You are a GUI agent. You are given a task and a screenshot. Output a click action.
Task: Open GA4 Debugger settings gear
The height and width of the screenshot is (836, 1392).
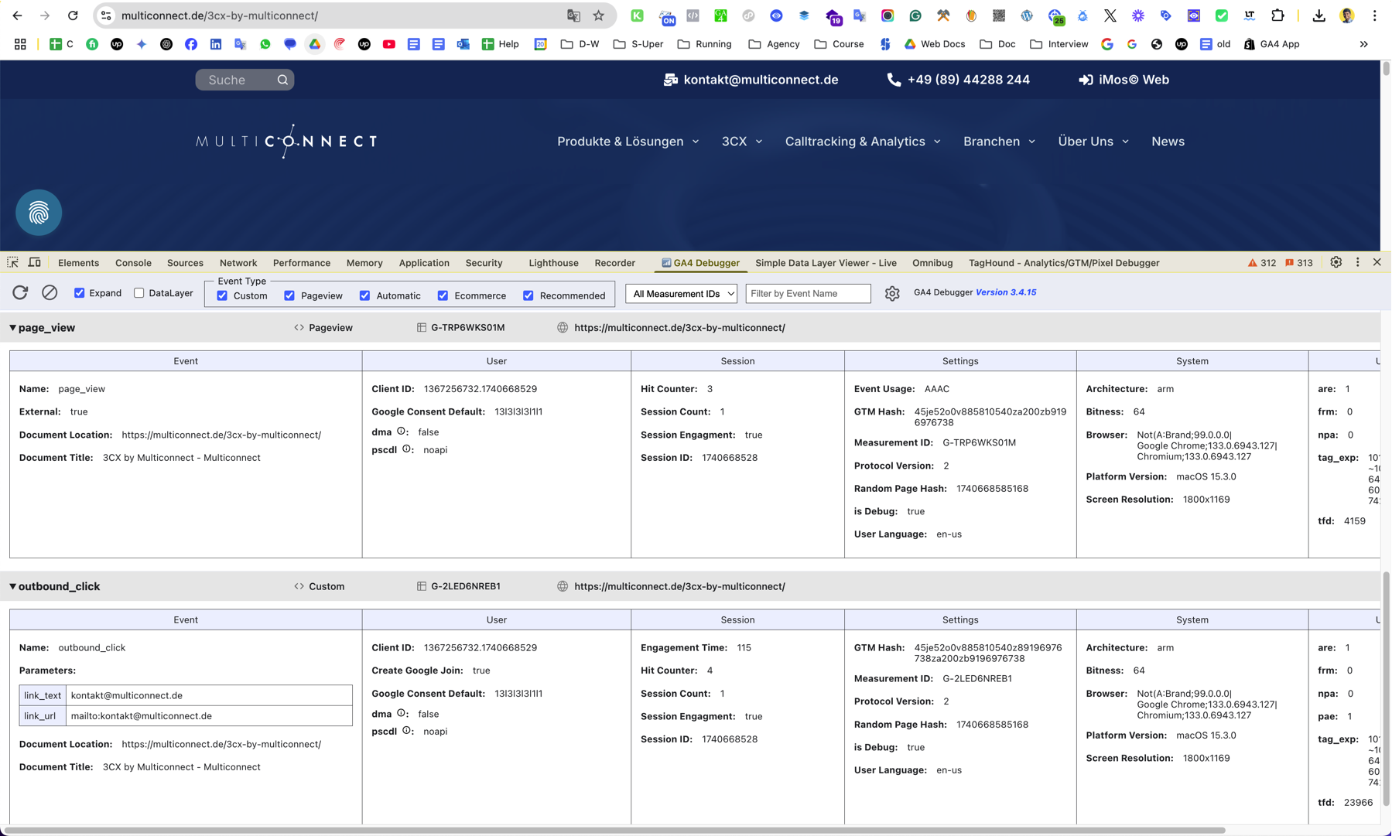tap(892, 294)
